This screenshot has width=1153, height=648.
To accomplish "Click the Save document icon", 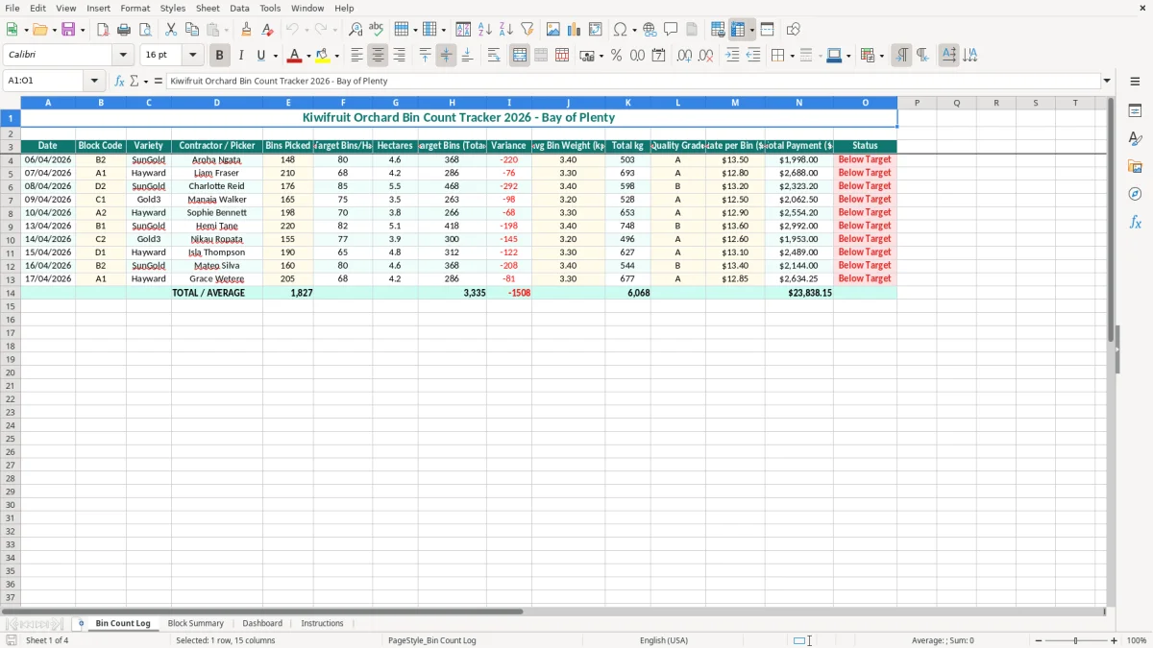I will coord(68,30).
